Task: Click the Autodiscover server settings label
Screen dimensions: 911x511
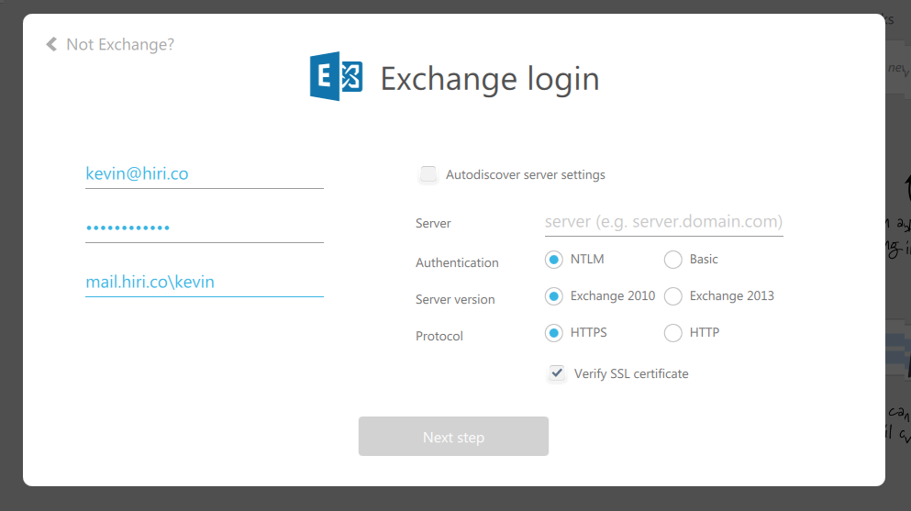Action: pyautogui.click(x=525, y=174)
